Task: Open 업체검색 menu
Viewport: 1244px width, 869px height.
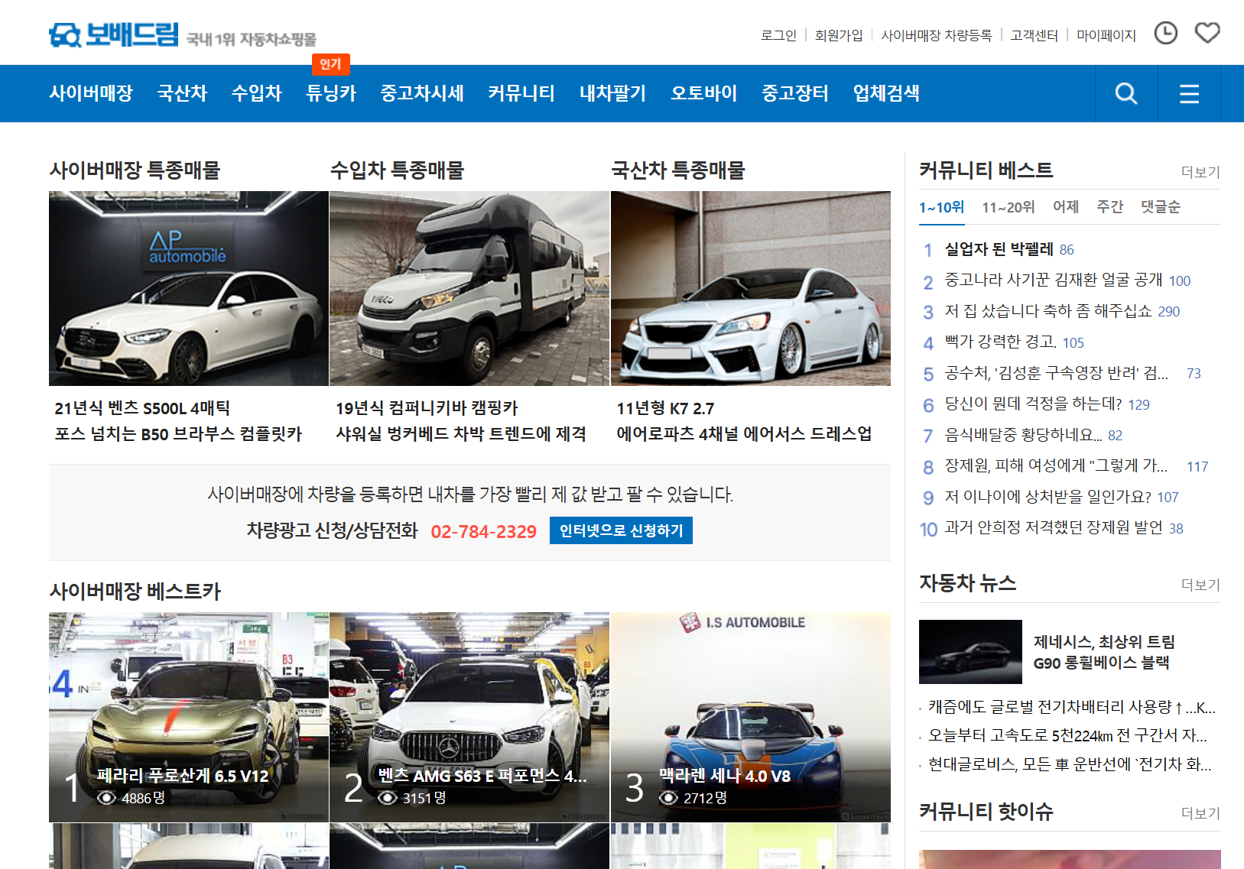Action: tap(886, 93)
